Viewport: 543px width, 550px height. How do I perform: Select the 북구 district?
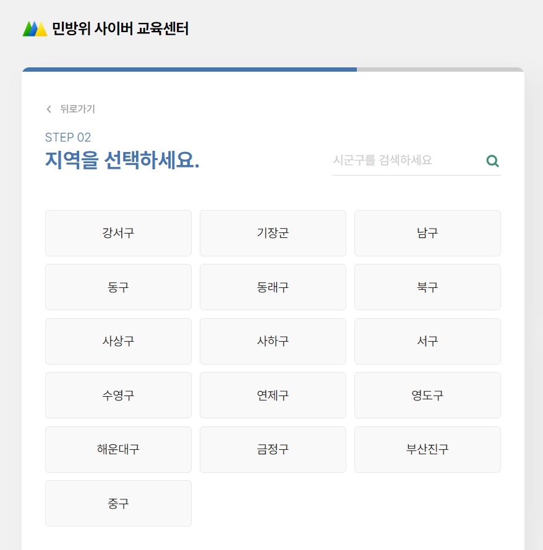(x=427, y=287)
